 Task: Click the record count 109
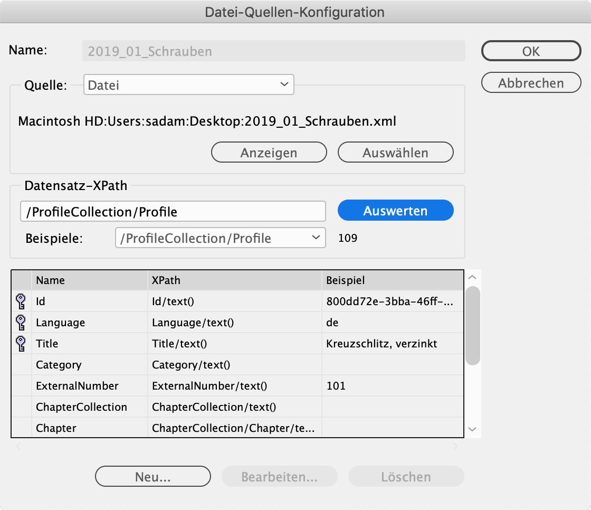pyautogui.click(x=348, y=238)
